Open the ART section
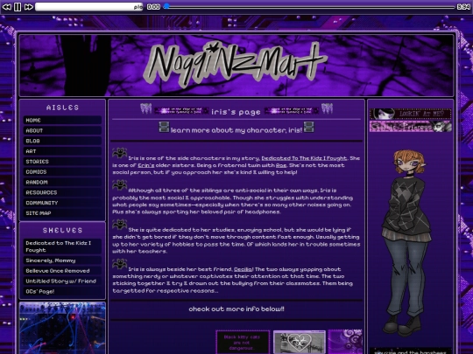 coord(62,151)
